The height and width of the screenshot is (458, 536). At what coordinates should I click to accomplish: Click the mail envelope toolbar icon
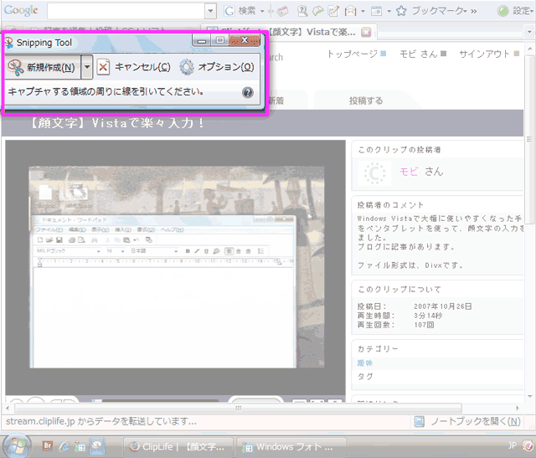(x=350, y=11)
